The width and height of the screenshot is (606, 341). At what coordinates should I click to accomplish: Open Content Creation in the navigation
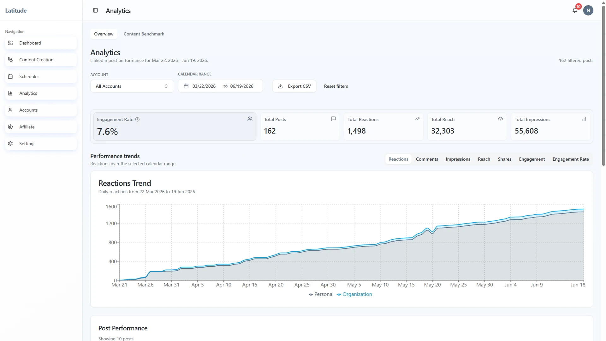(x=41, y=60)
